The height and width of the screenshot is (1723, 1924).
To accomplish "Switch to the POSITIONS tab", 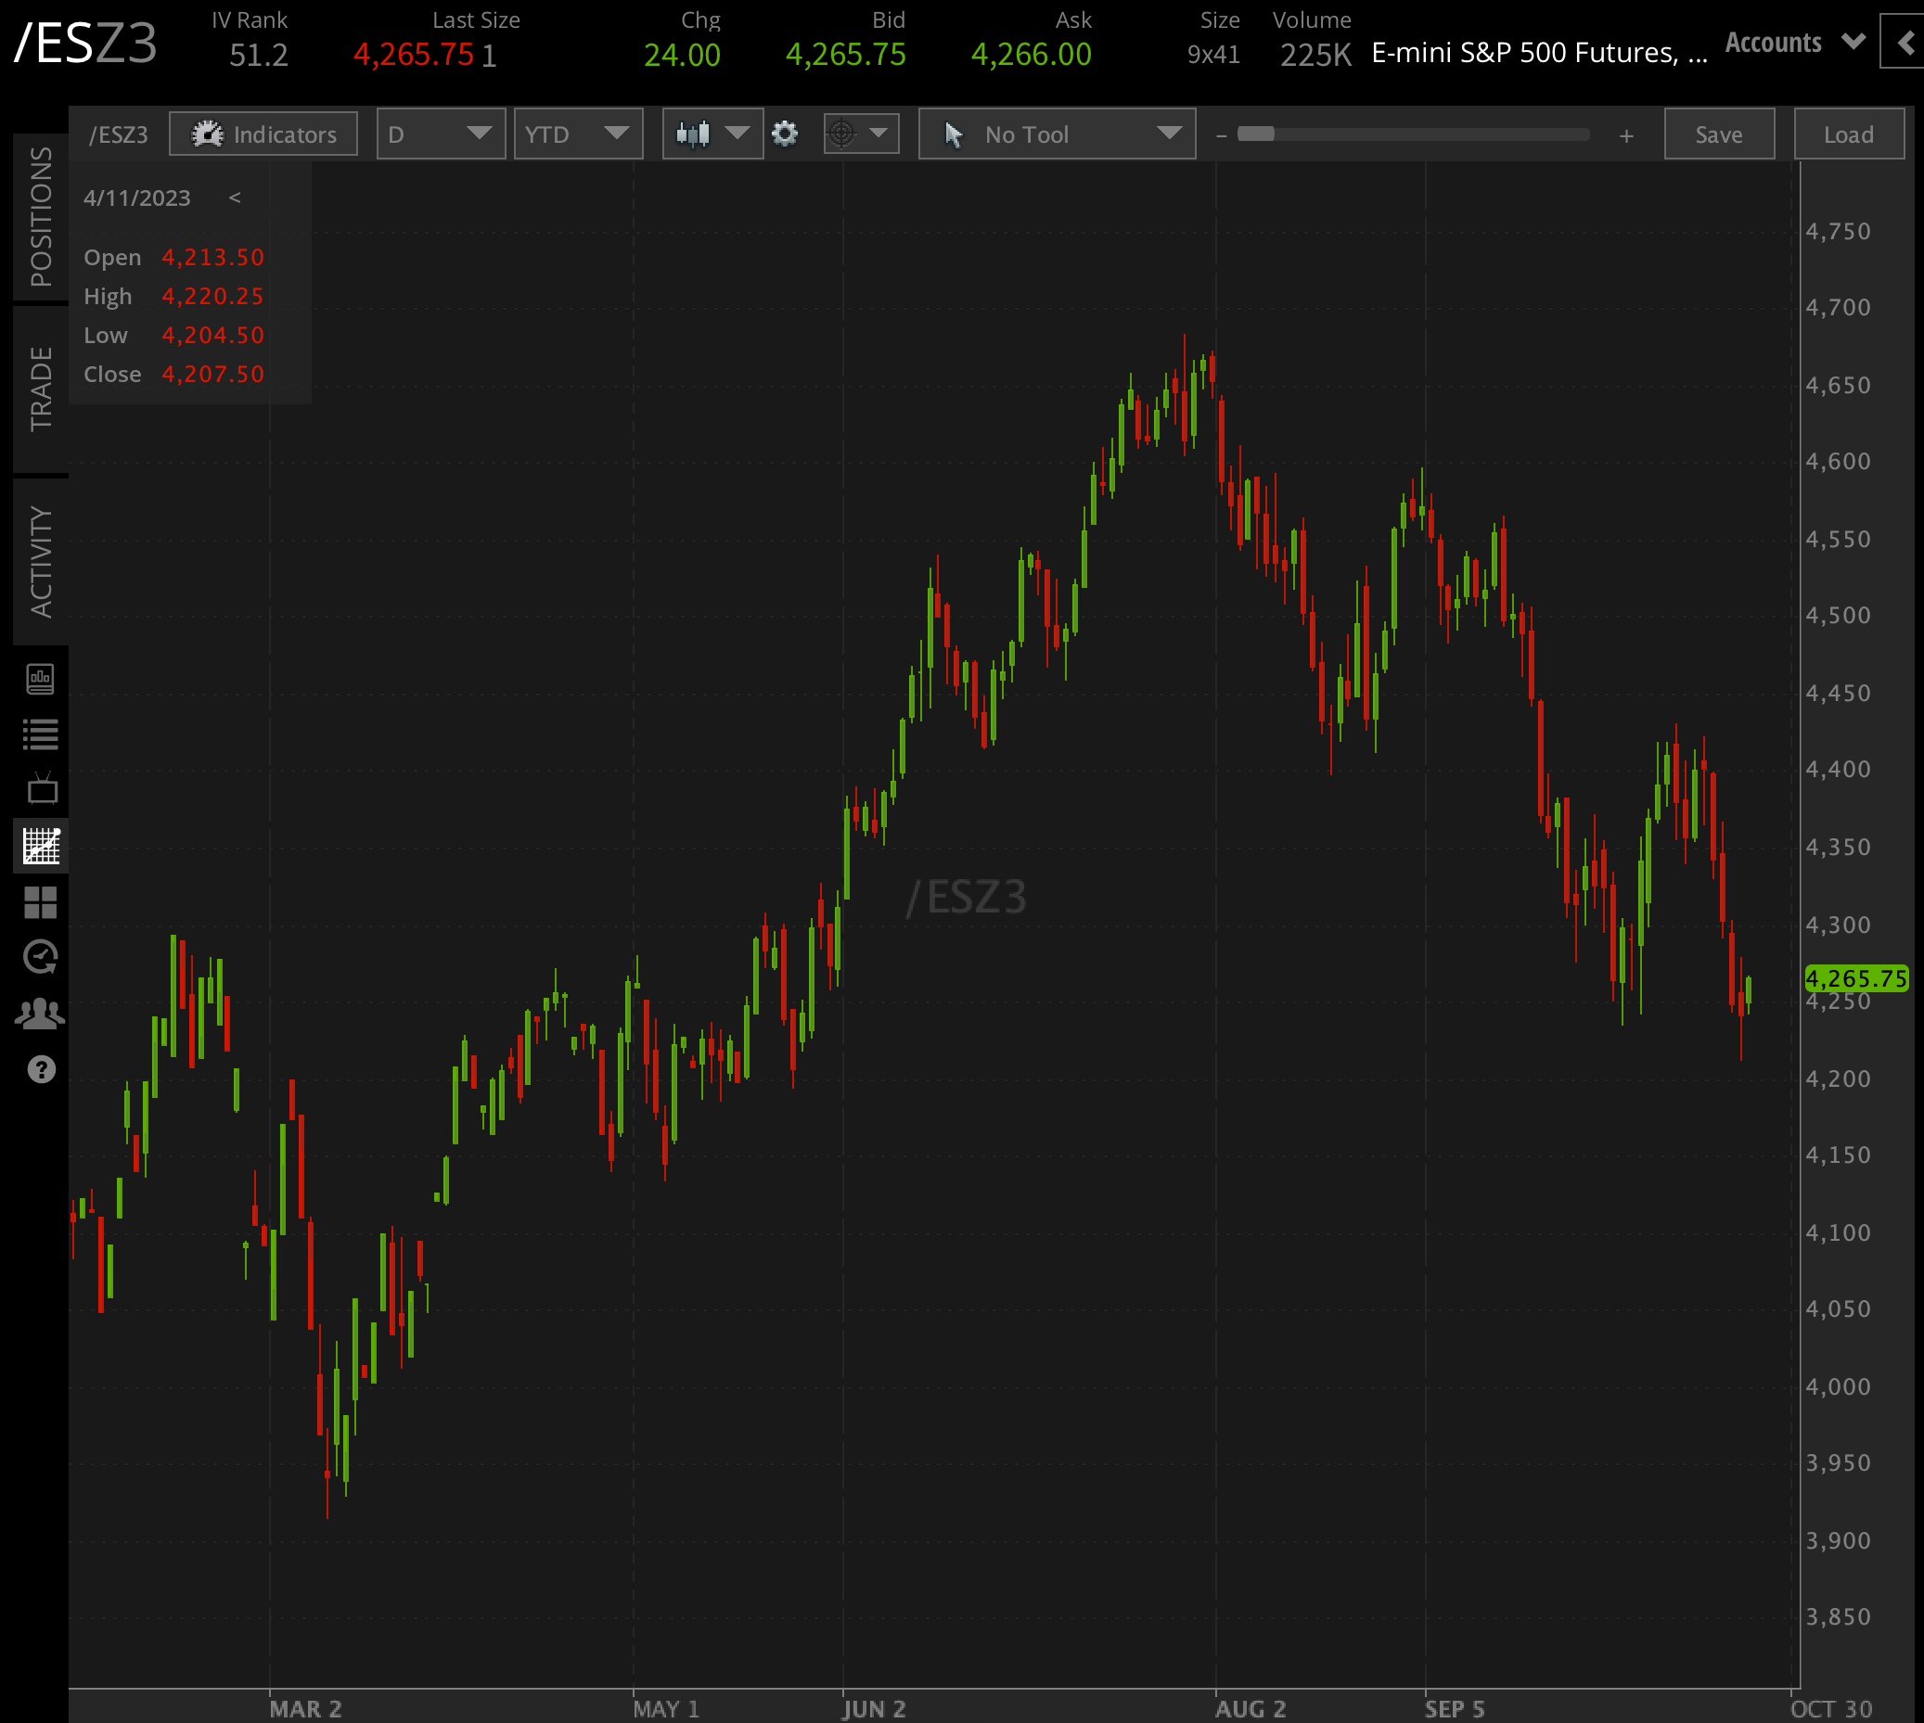I will coord(41,217).
